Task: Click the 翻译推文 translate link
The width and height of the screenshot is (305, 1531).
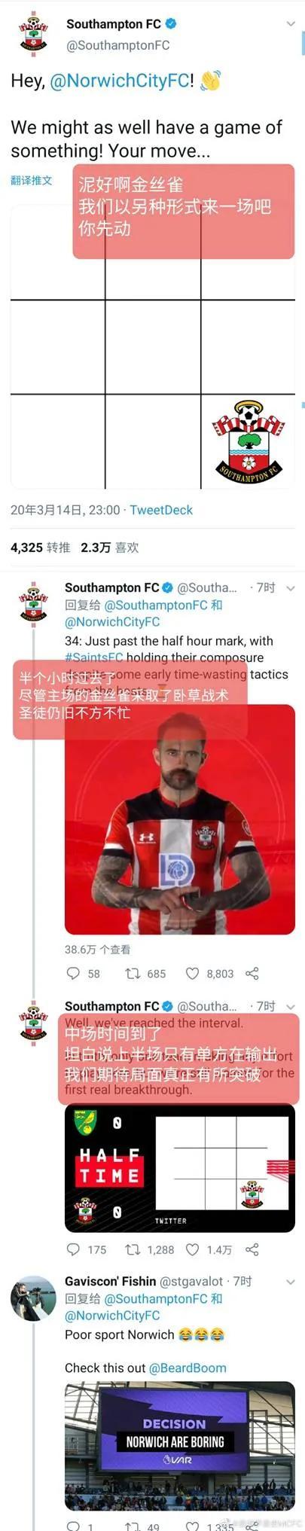Action: click(x=32, y=180)
